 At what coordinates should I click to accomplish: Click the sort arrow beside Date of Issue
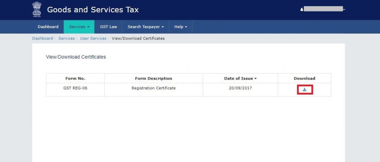click(256, 79)
